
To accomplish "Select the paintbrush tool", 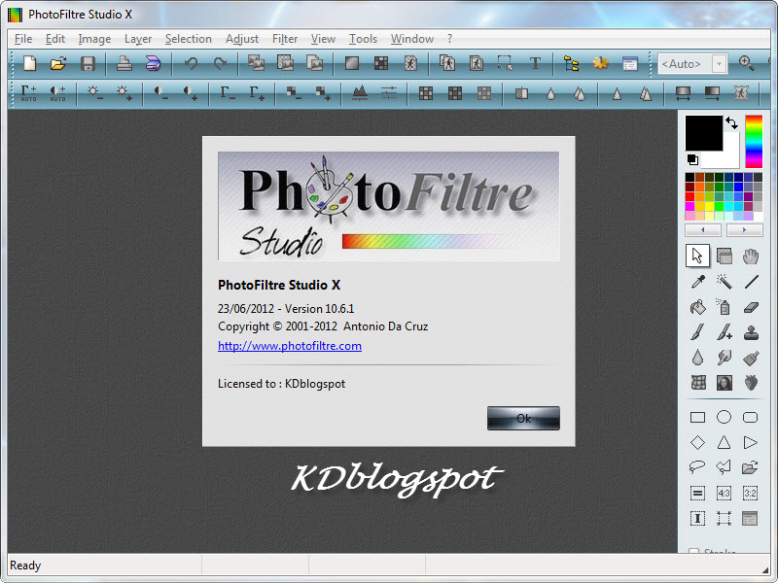I will [697, 332].
